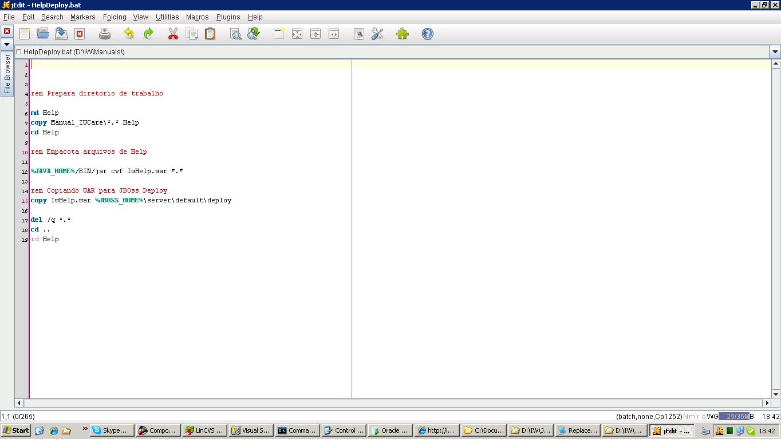Open Plugin Manager via green puzzle icon
This screenshot has width=781, height=439.
pyautogui.click(x=403, y=34)
